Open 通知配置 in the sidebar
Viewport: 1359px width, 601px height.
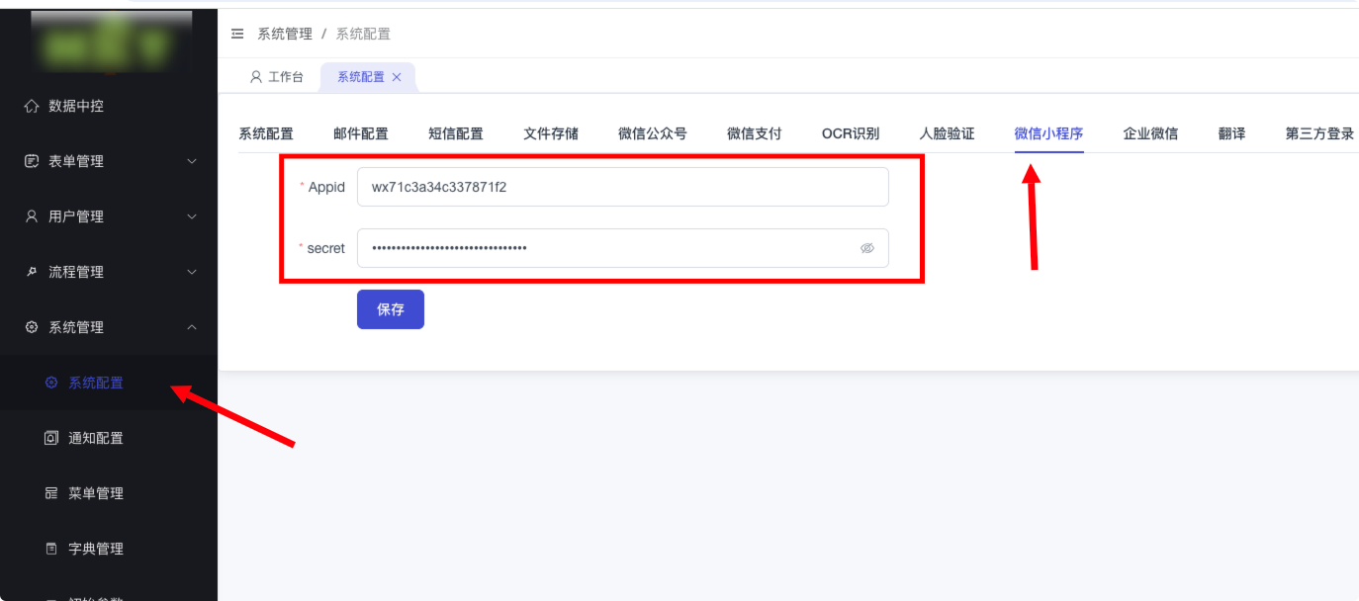[109, 438]
